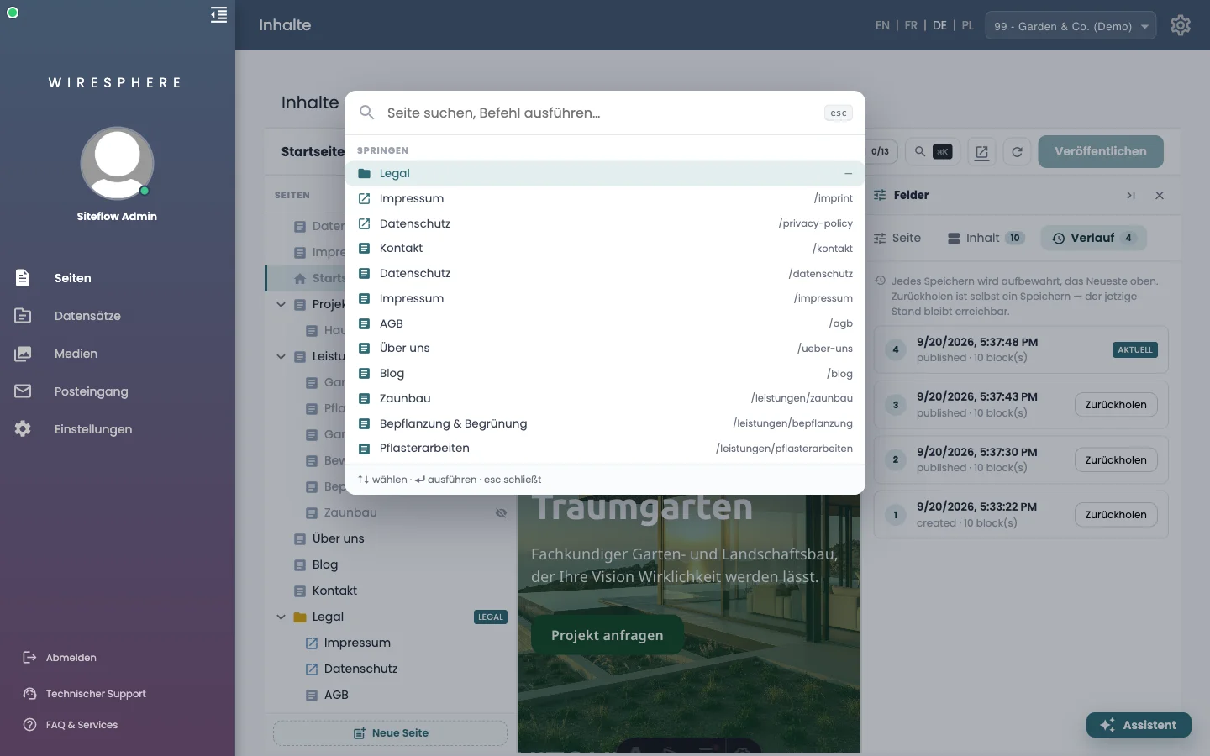Click the user avatar picture
Viewport: 1210px width, 756px height.
click(x=117, y=164)
